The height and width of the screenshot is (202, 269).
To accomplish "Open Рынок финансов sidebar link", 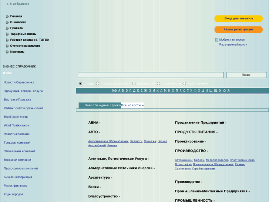I will (16, 186).
